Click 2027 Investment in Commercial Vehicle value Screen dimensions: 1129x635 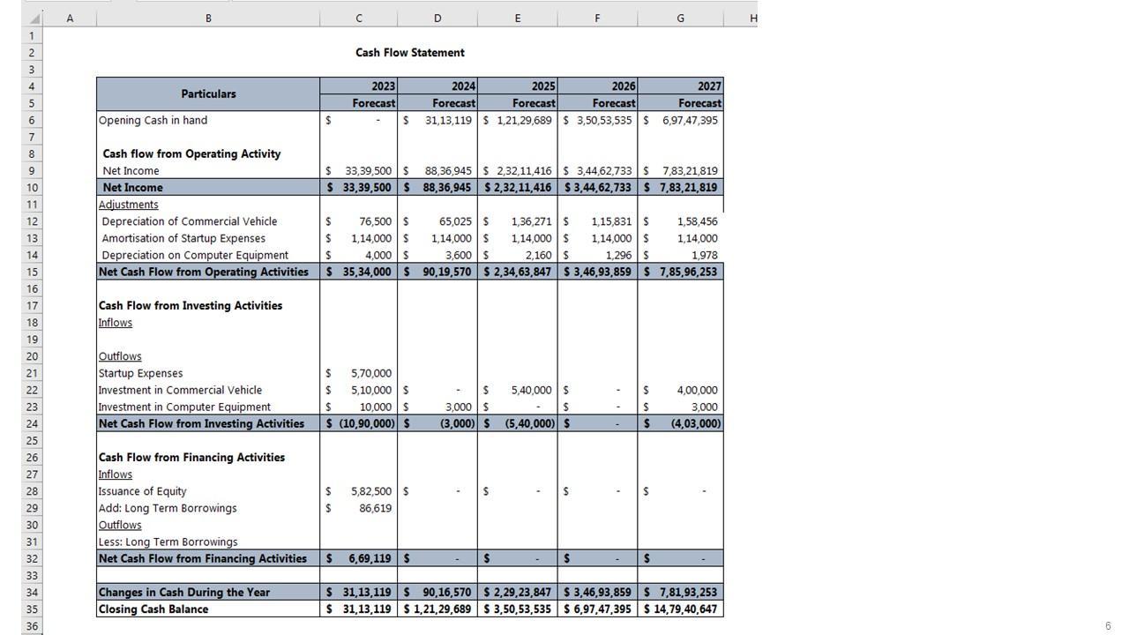point(681,391)
